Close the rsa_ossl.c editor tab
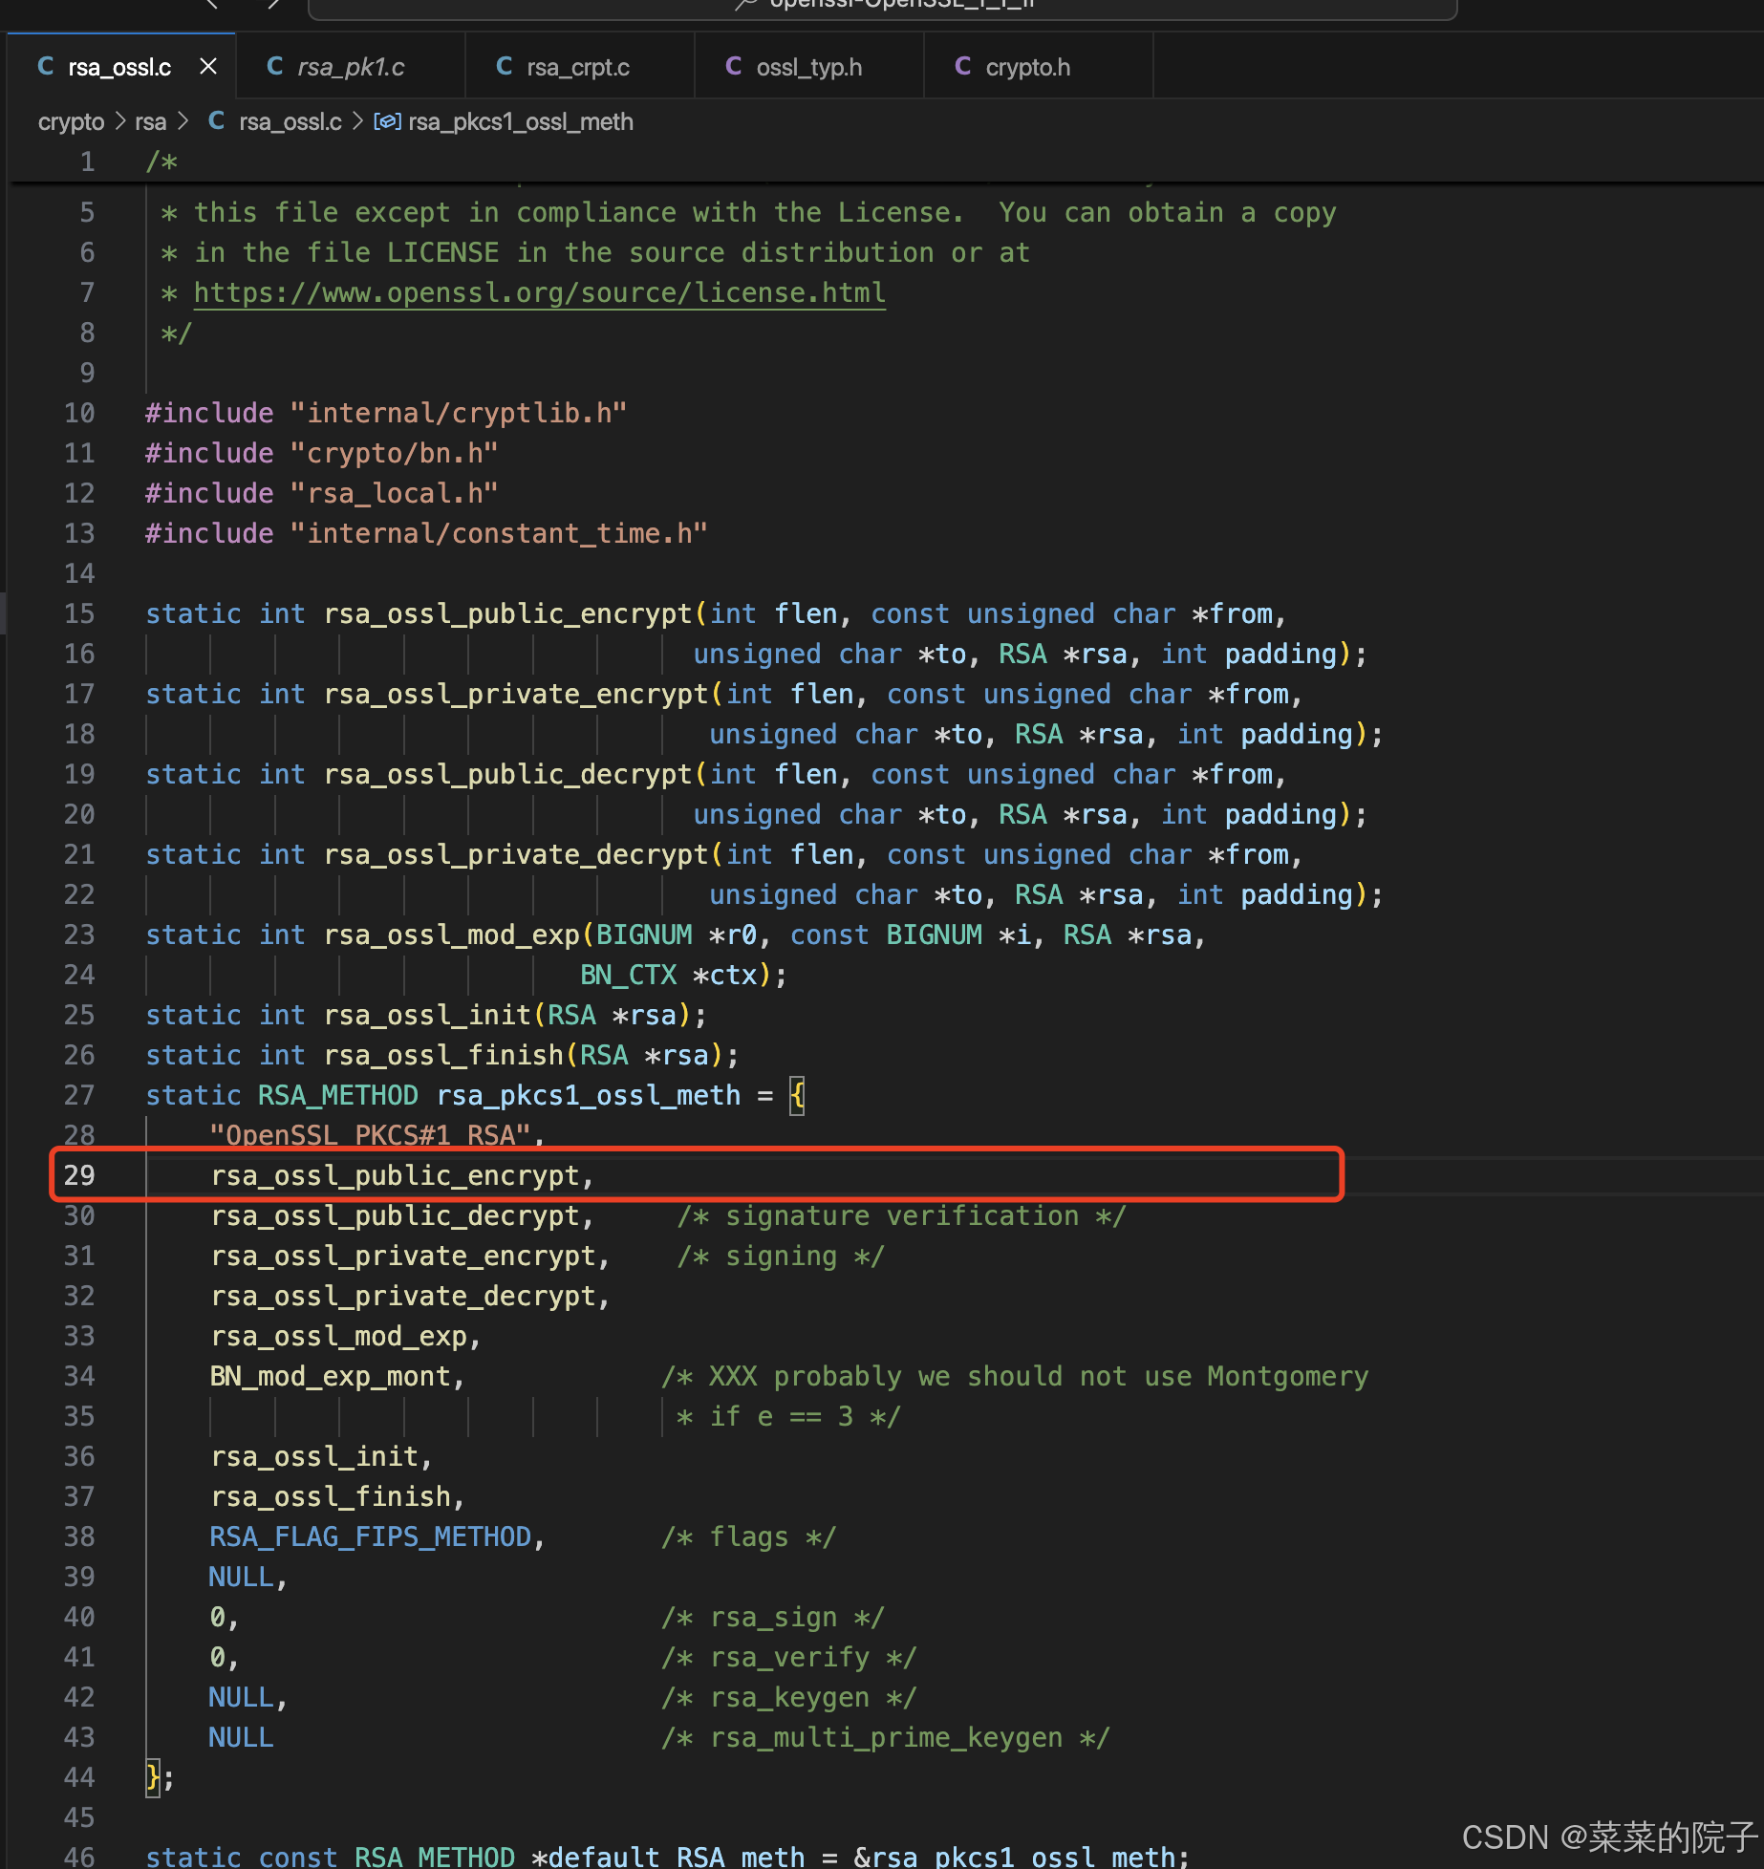Screen dimensions: 1764x1869 (208, 66)
